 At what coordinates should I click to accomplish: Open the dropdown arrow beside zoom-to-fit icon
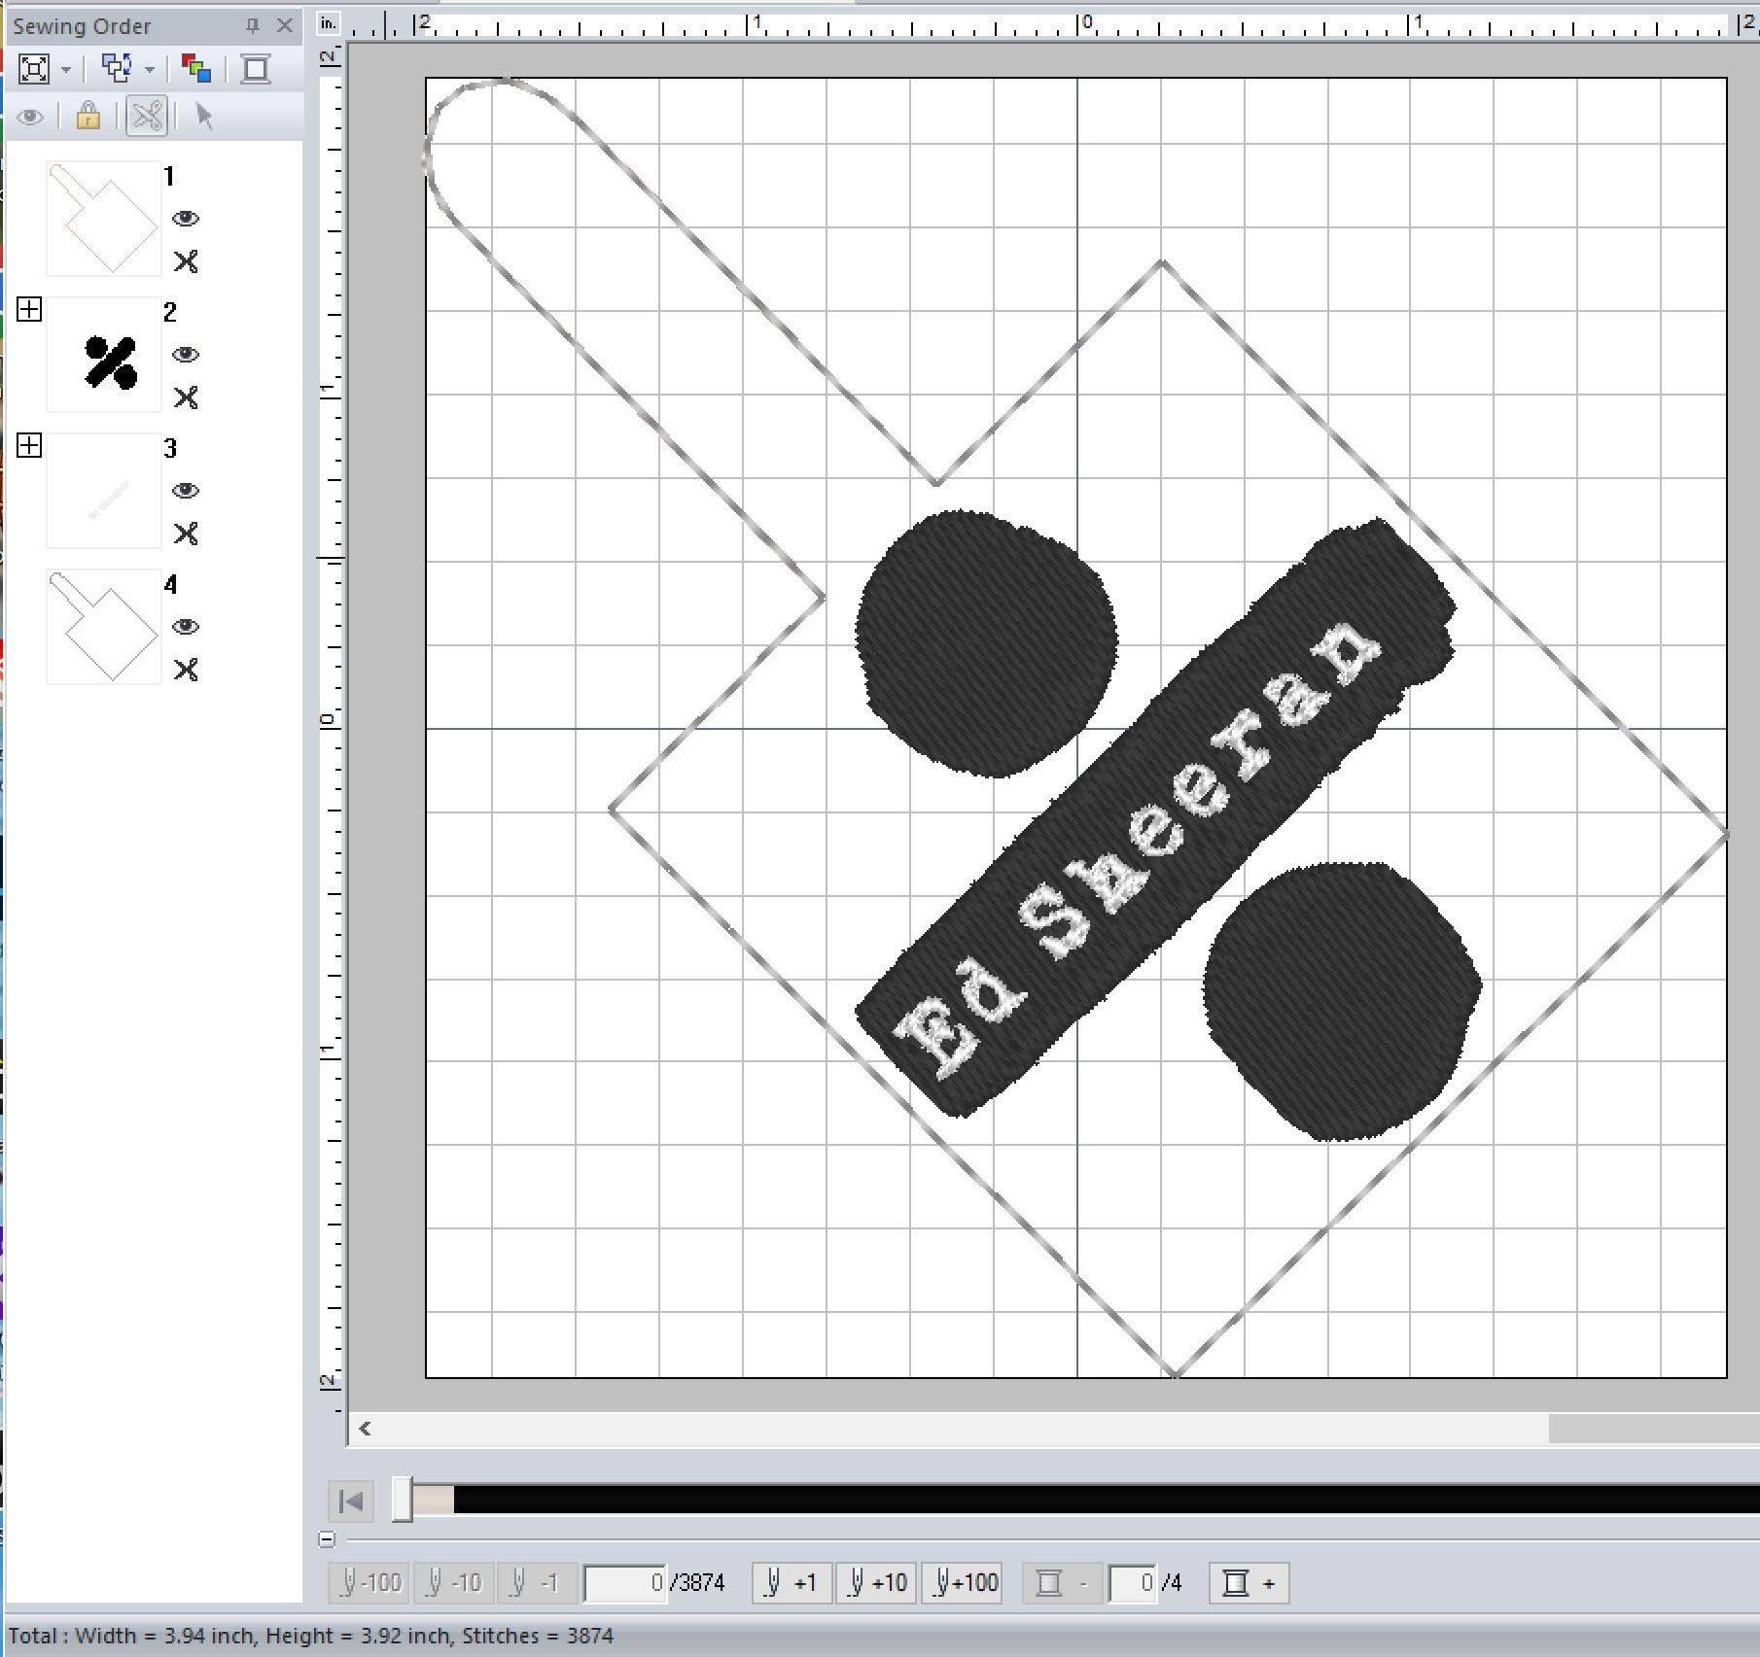66,70
